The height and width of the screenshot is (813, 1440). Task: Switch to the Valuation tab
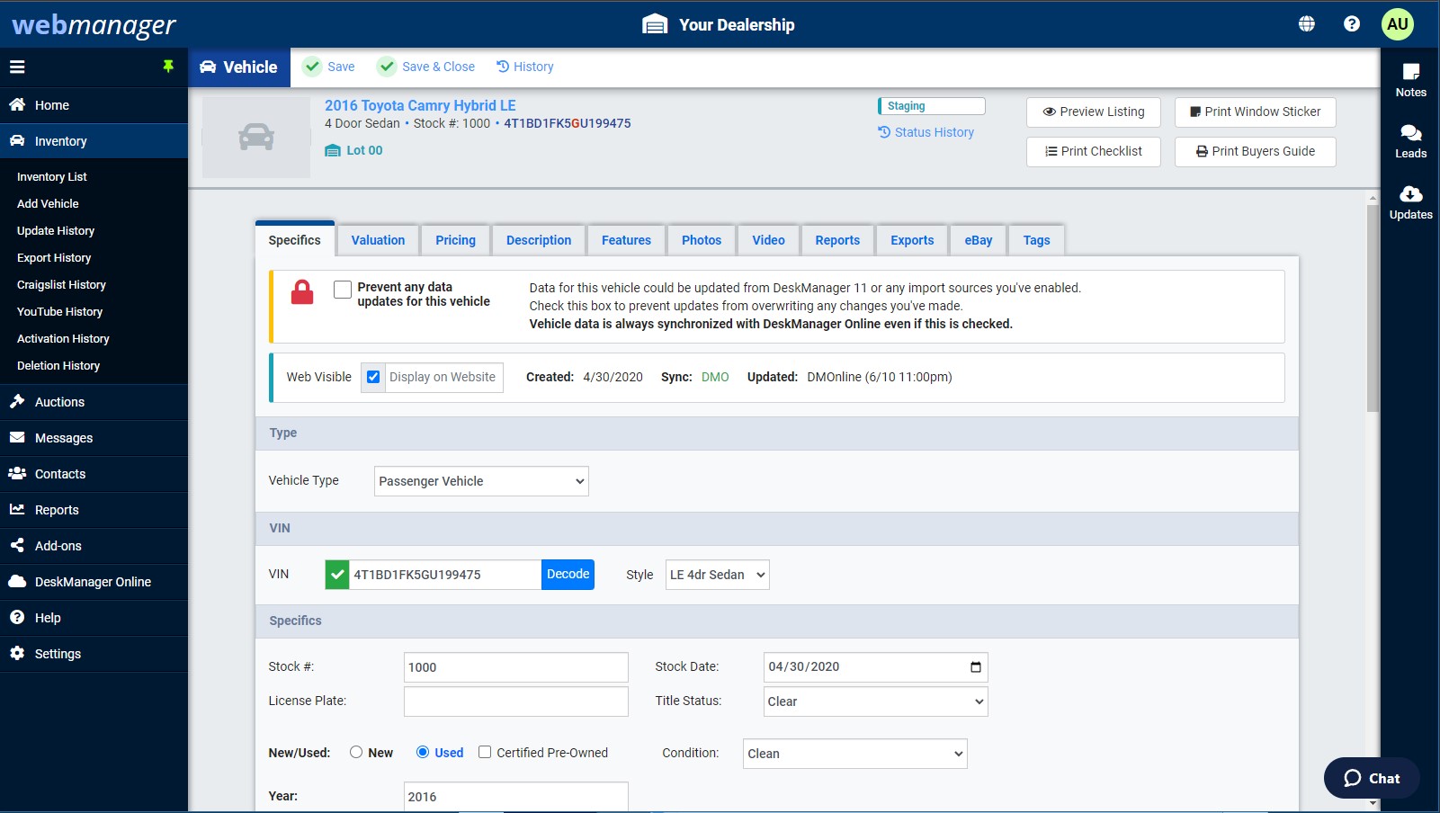[x=378, y=240]
